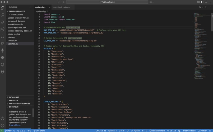Open the Search view in activity bar
This screenshot has height=132, width=213.
pos(3,15)
